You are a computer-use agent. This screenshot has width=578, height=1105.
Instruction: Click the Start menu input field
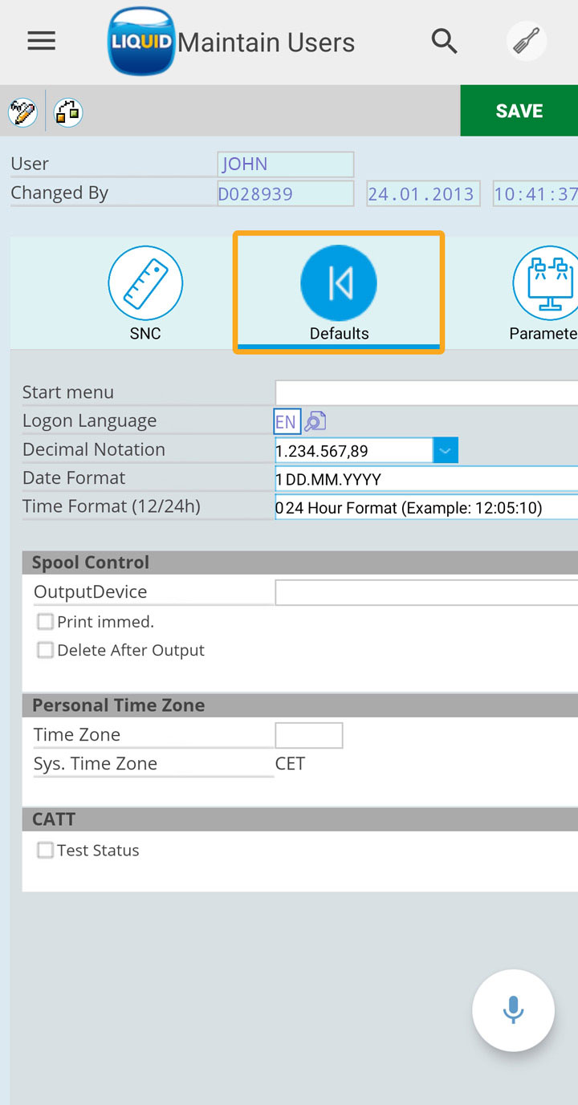pyautogui.click(x=425, y=392)
